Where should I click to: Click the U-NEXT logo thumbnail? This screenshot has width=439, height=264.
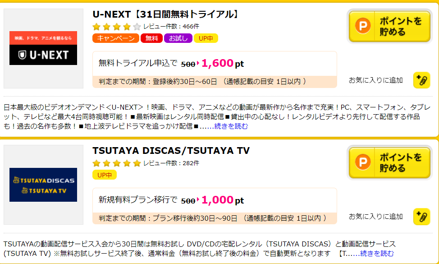tap(43, 48)
